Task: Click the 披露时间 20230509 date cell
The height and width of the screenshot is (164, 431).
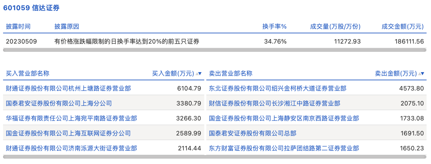Action: point(21,42)
